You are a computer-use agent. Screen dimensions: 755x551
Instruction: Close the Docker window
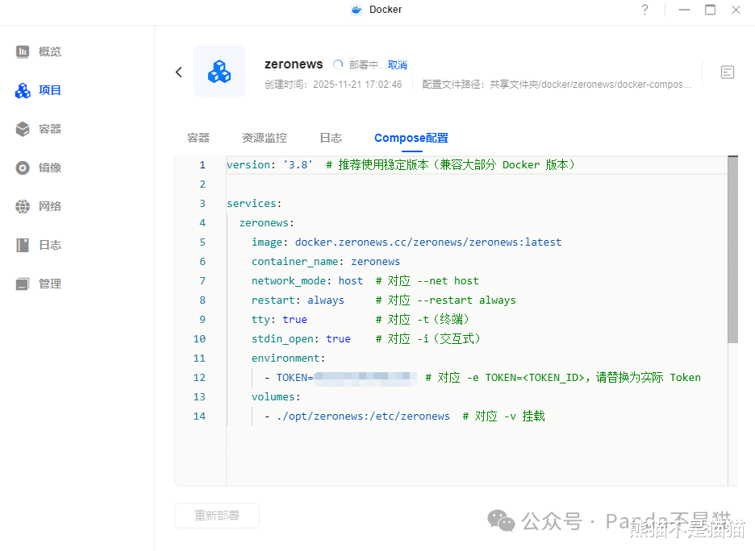point(736,10)
